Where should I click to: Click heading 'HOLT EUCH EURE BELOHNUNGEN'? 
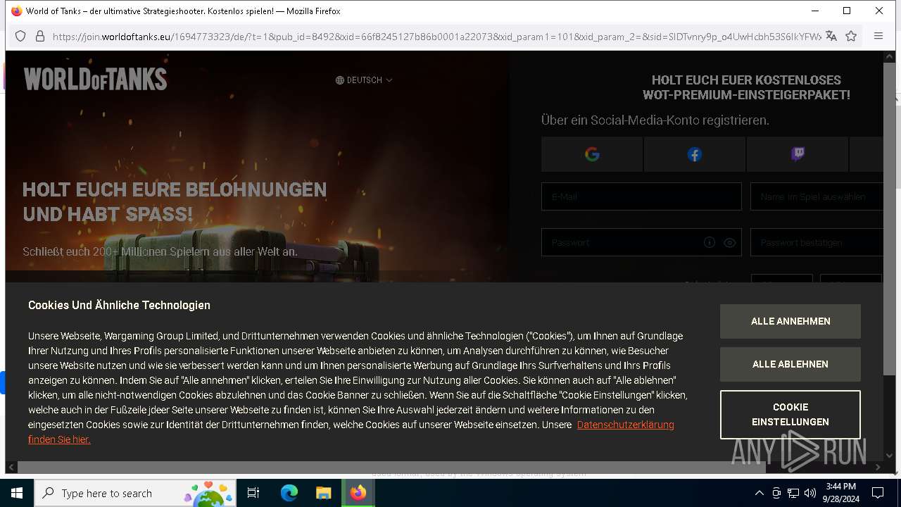click(175, 189)
